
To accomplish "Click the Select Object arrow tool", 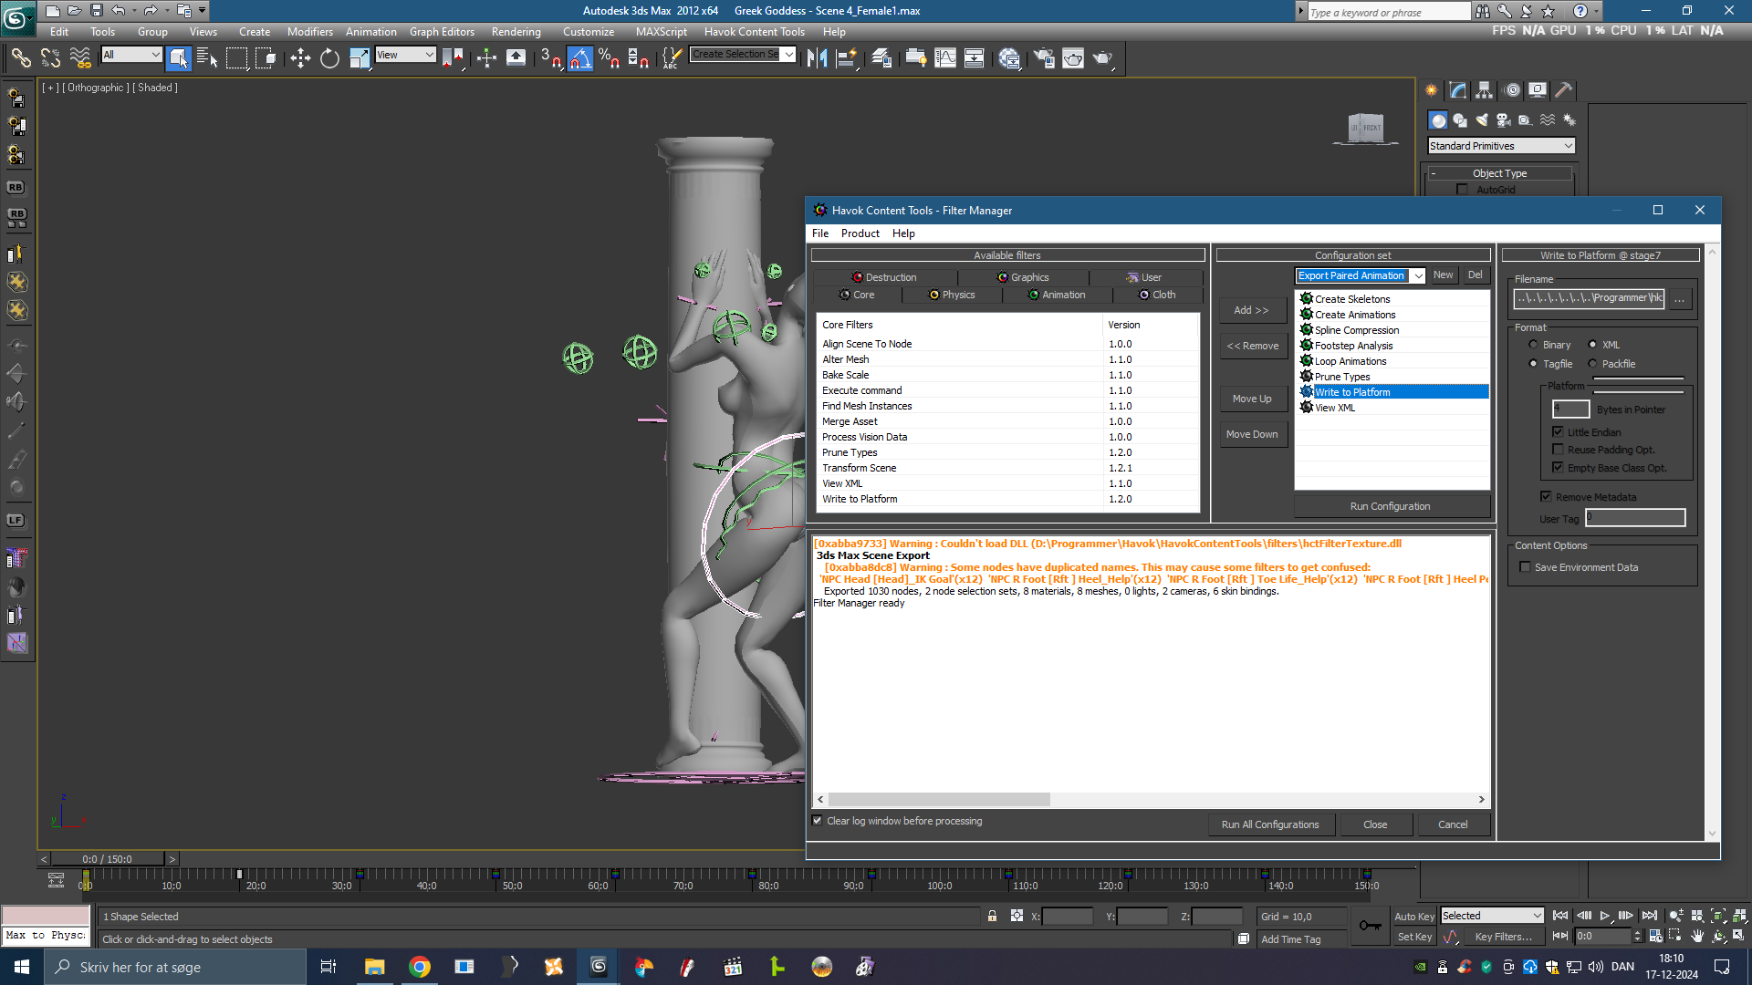I will (x=179, y=58).
